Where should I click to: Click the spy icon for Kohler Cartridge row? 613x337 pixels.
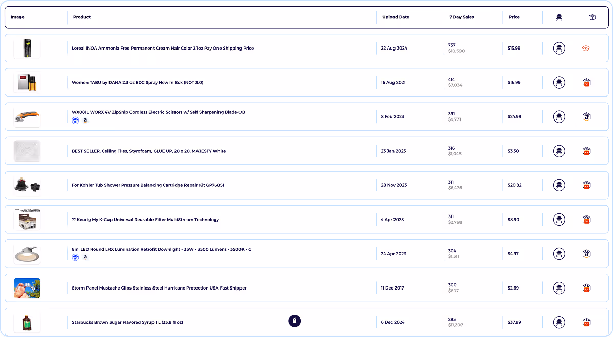[559, 185]
